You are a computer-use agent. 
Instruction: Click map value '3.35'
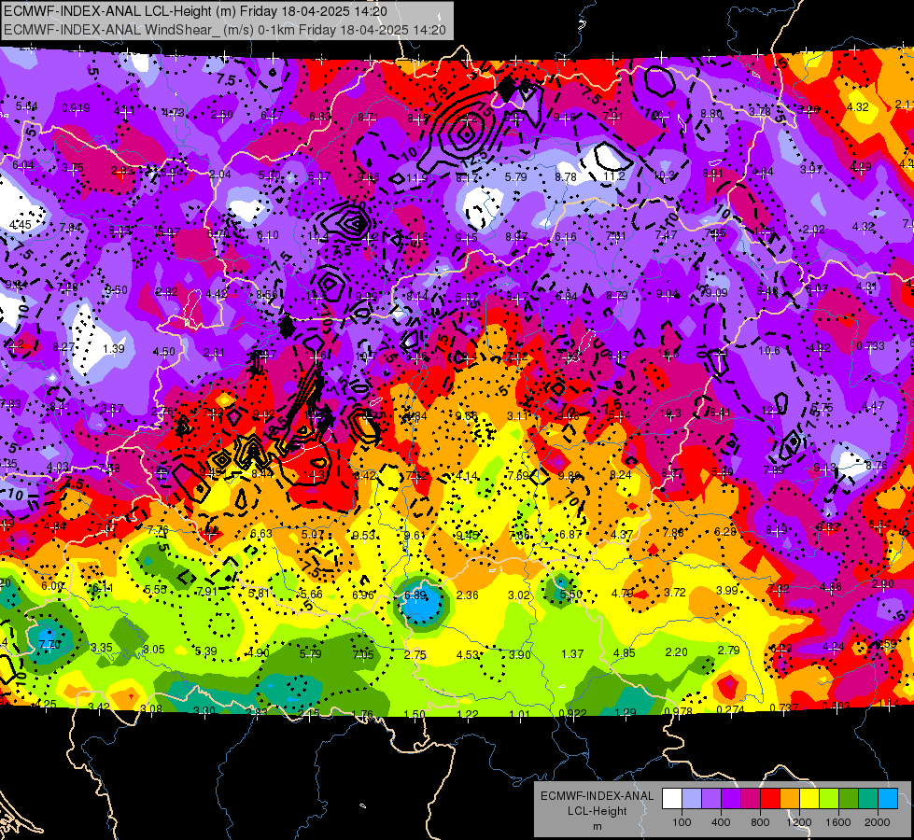tap(102, 647)
